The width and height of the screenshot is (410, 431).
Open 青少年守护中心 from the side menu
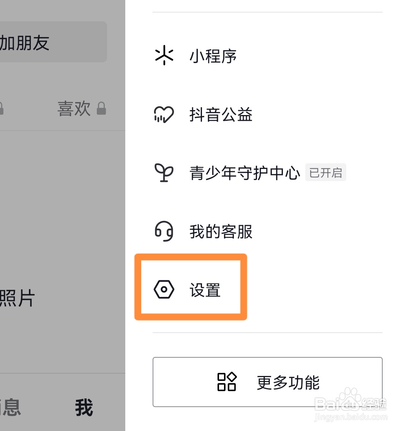[245, 173]
